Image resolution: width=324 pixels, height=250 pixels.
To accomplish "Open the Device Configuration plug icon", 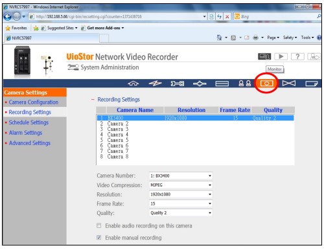I will click(200, 84).
